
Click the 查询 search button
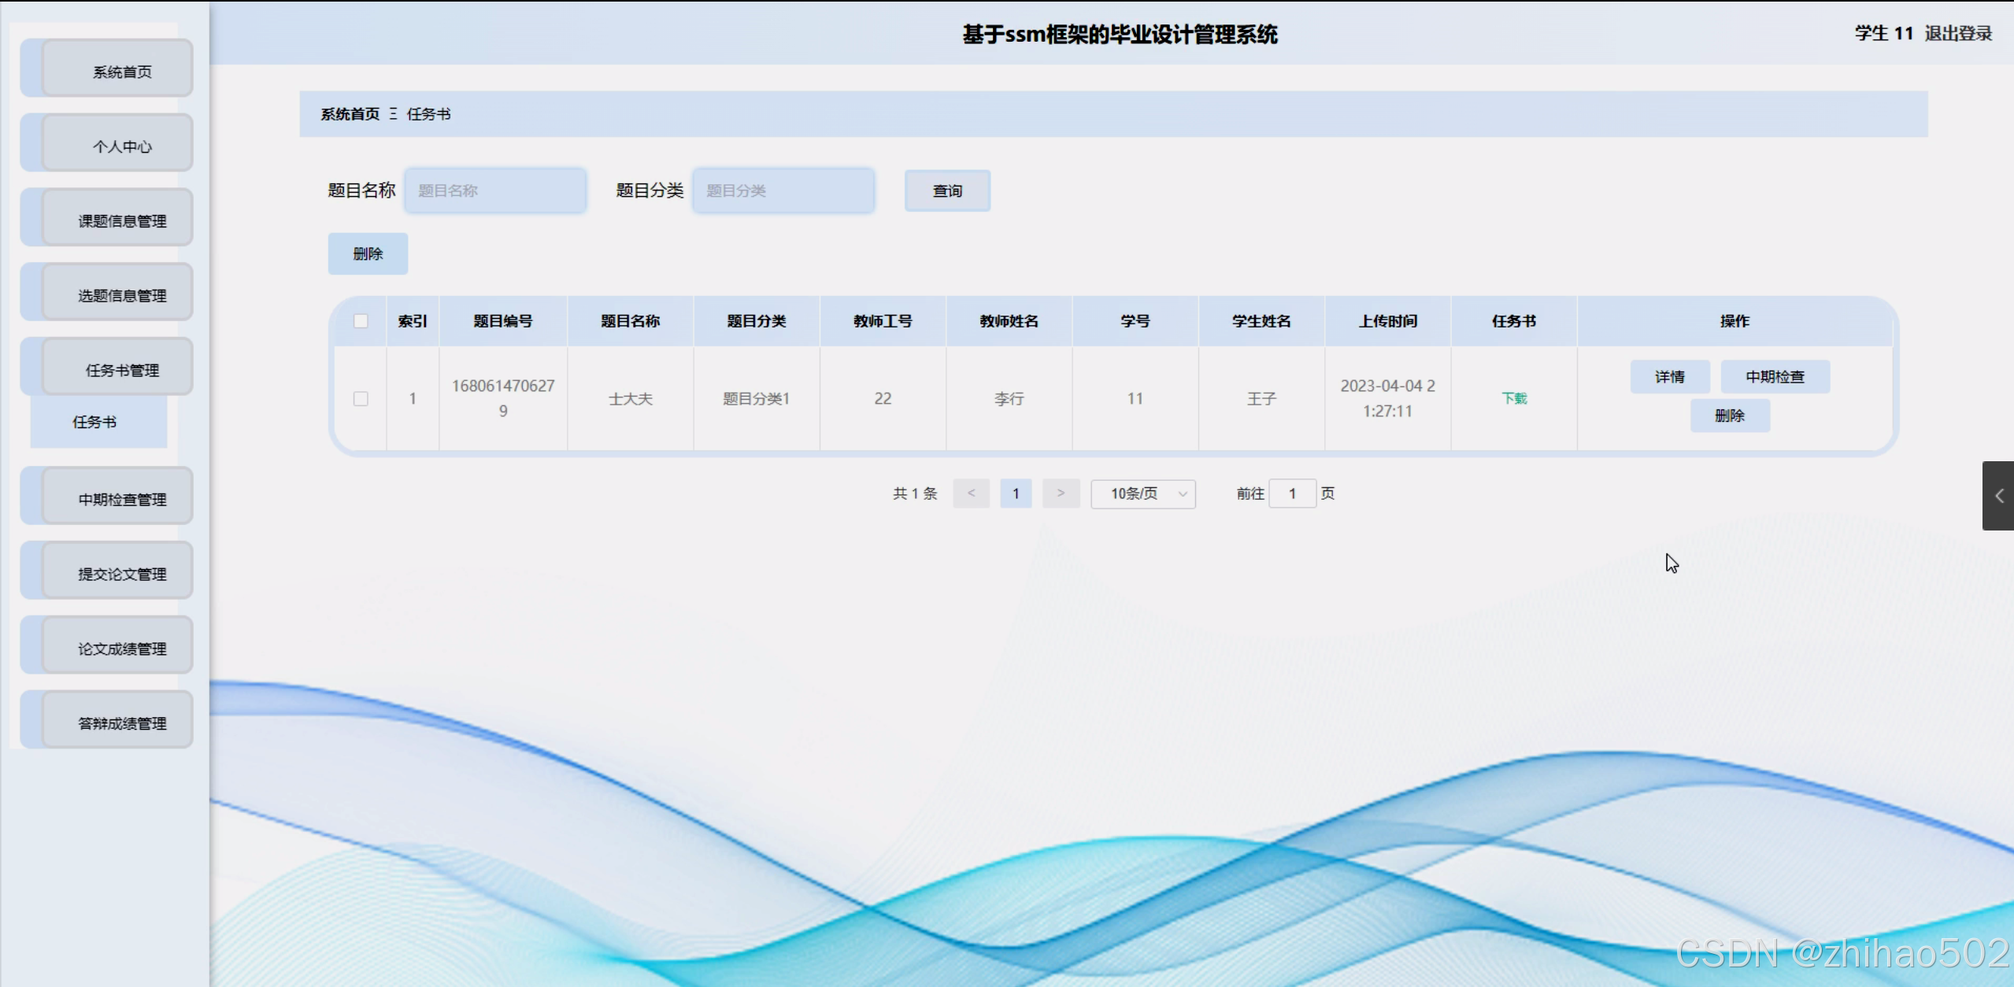pos(946,190)
